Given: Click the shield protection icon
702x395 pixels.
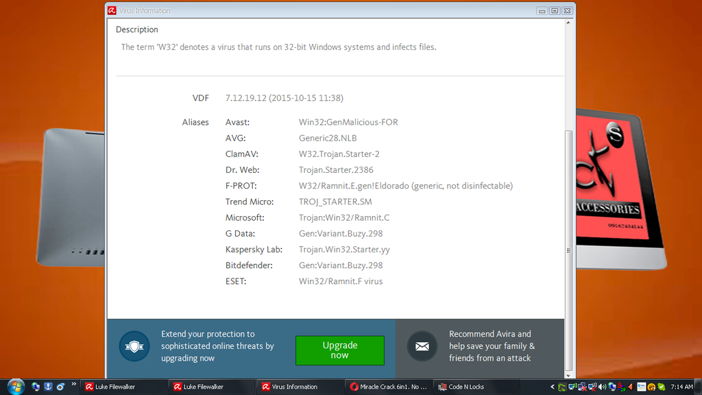Looking at the screenshot, I should coord(134,346).
